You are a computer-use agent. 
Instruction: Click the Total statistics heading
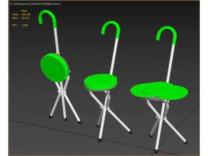point(24,11)
